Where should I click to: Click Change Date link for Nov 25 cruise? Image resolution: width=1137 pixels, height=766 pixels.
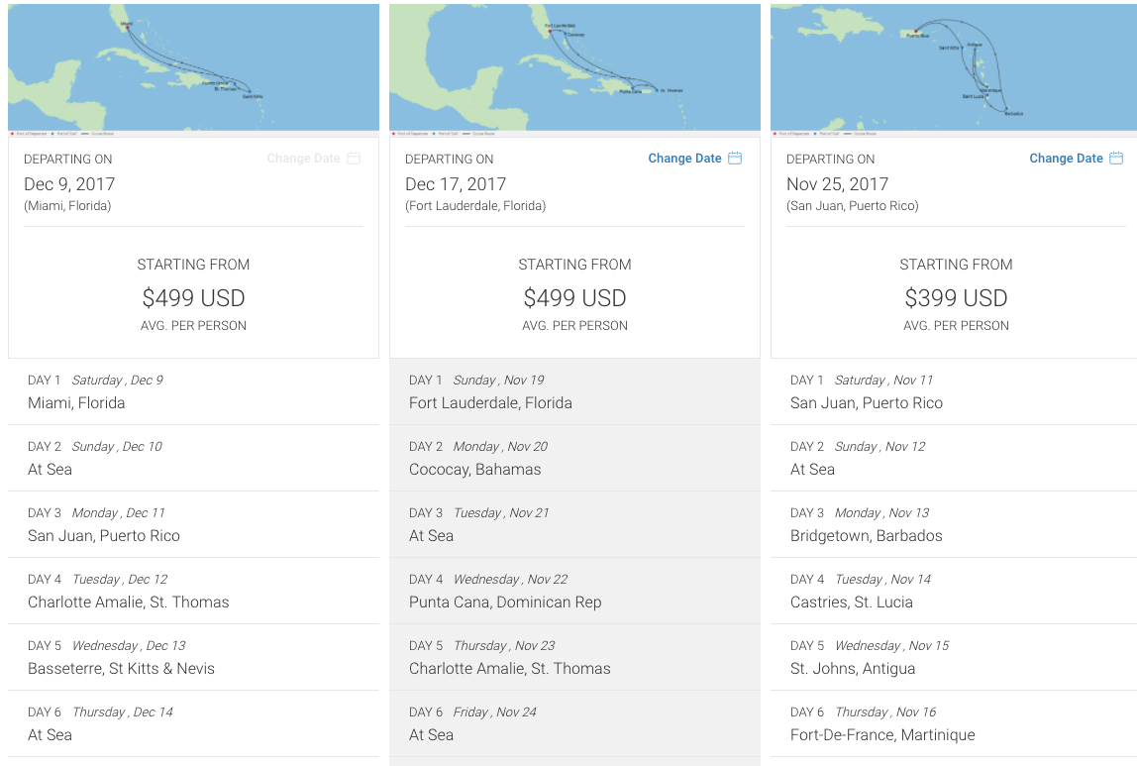(1066, 159)
